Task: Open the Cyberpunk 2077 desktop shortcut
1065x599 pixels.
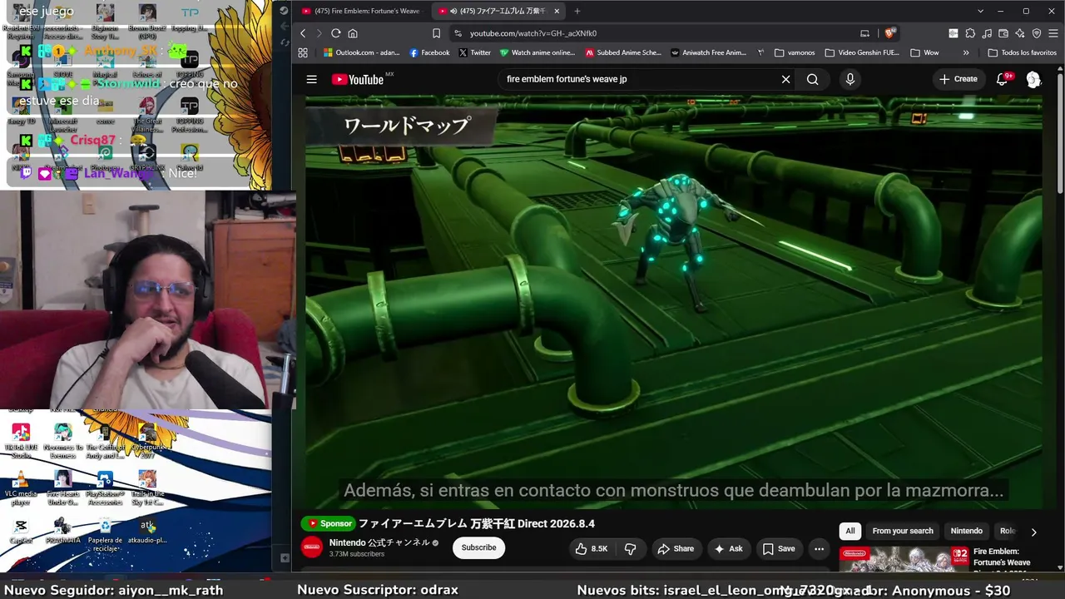Action: [x=147, y=441]
